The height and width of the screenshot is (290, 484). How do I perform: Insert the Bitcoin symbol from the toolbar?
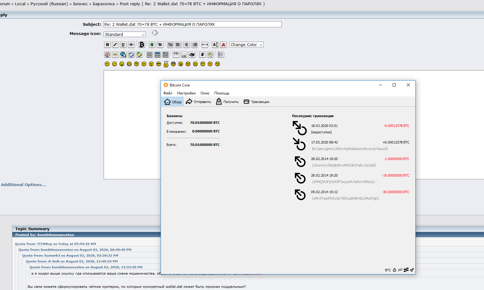point(142,45)
